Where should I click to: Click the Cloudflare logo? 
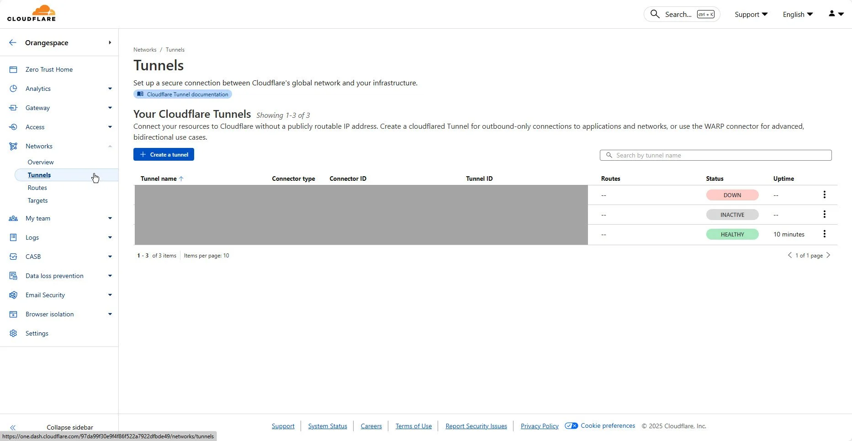pyautogui.click(x=32, y=13)
